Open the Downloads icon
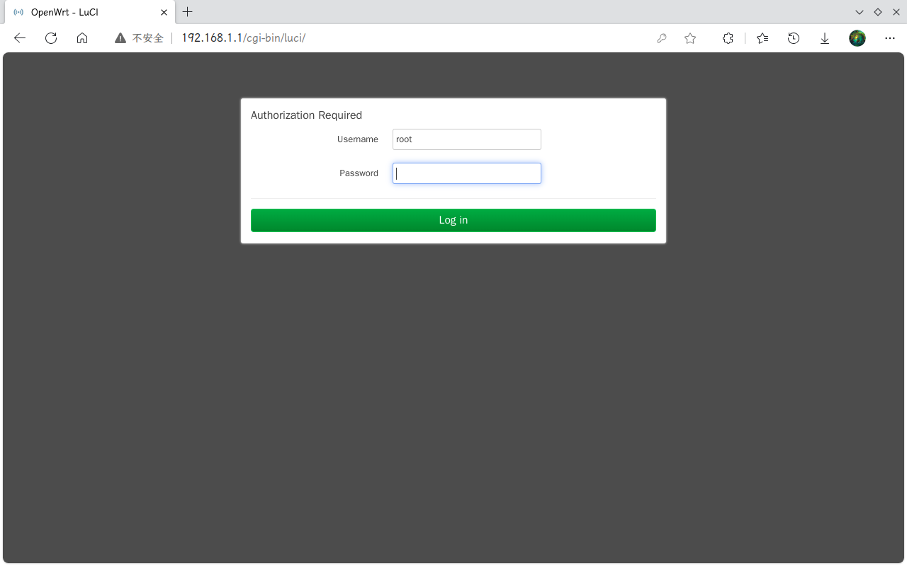Viewport: 907px width, 566px height. (824, 38)
